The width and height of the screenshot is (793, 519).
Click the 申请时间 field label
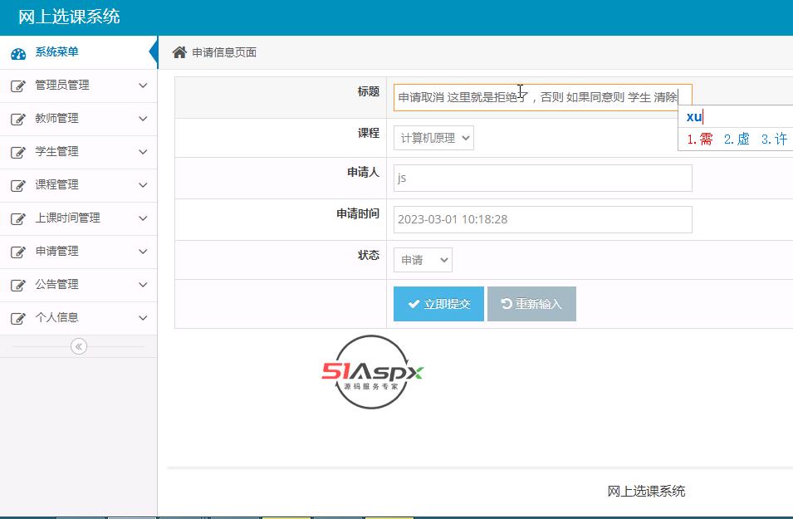coord(358,214)
